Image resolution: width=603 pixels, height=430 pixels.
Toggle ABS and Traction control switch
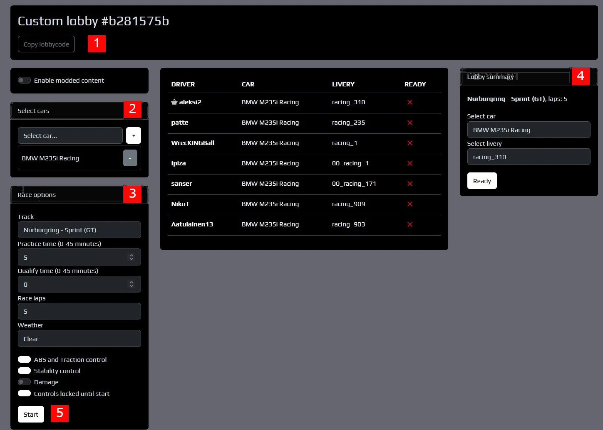pyautogui.click(x=24, y=359)
